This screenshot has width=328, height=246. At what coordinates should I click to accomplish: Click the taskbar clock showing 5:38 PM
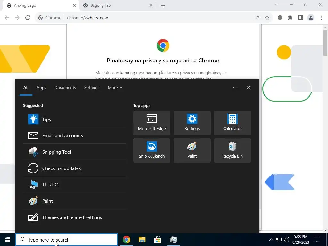click(300, 240)
